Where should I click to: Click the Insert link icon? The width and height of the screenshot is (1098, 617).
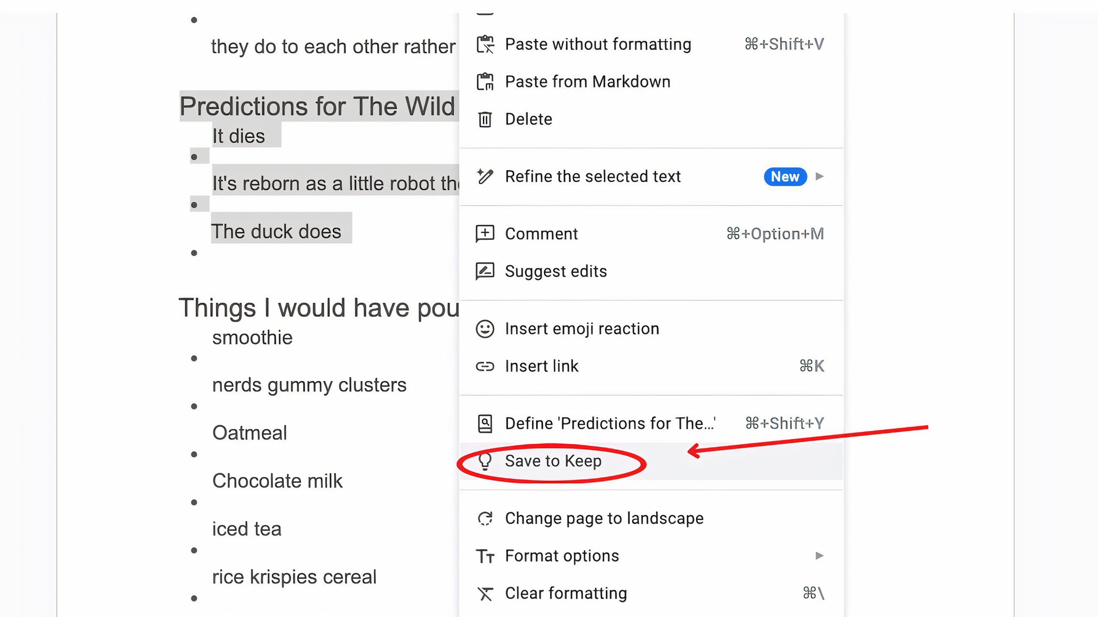click(x=484, y=365)
